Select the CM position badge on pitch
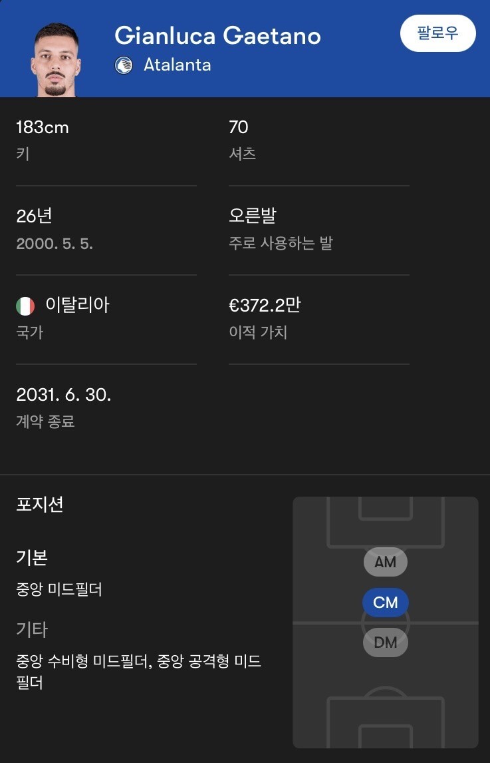490x763 pixels. point(386,603)
